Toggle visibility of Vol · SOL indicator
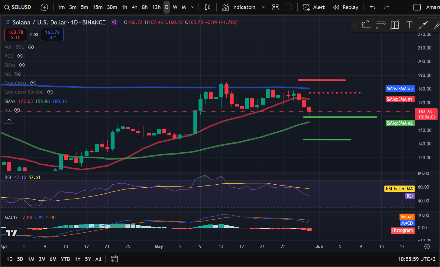The image size is (440, 267). [31, 47]
